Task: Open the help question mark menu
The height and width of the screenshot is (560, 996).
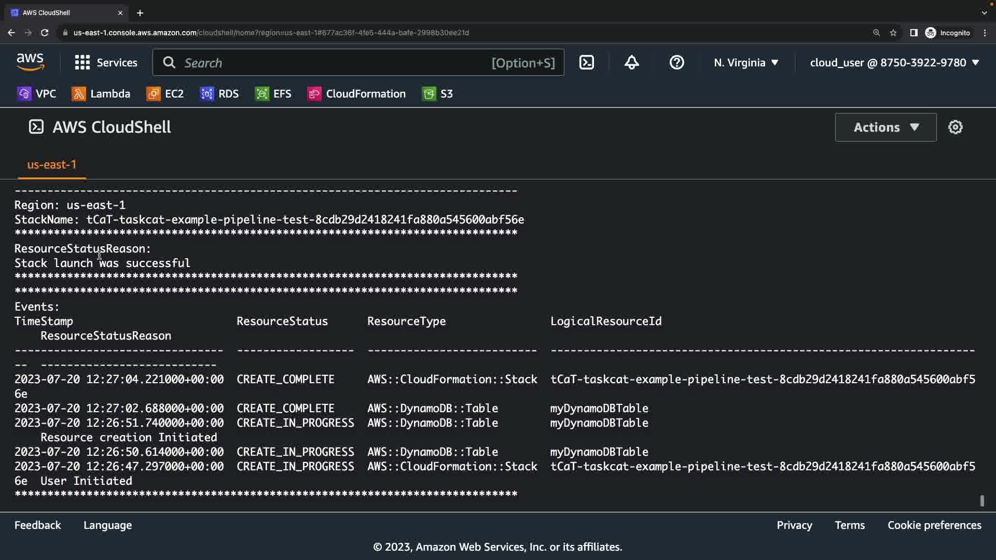Action: point(676,63)
